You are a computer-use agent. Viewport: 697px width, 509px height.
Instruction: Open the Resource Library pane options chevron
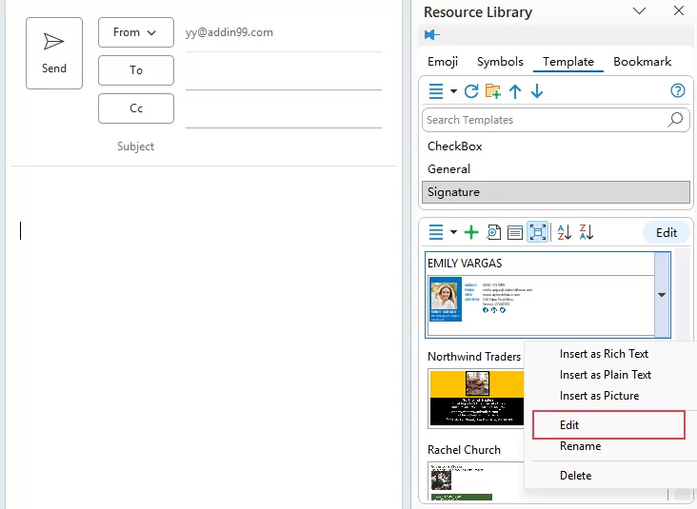click(x=639, y=11)
